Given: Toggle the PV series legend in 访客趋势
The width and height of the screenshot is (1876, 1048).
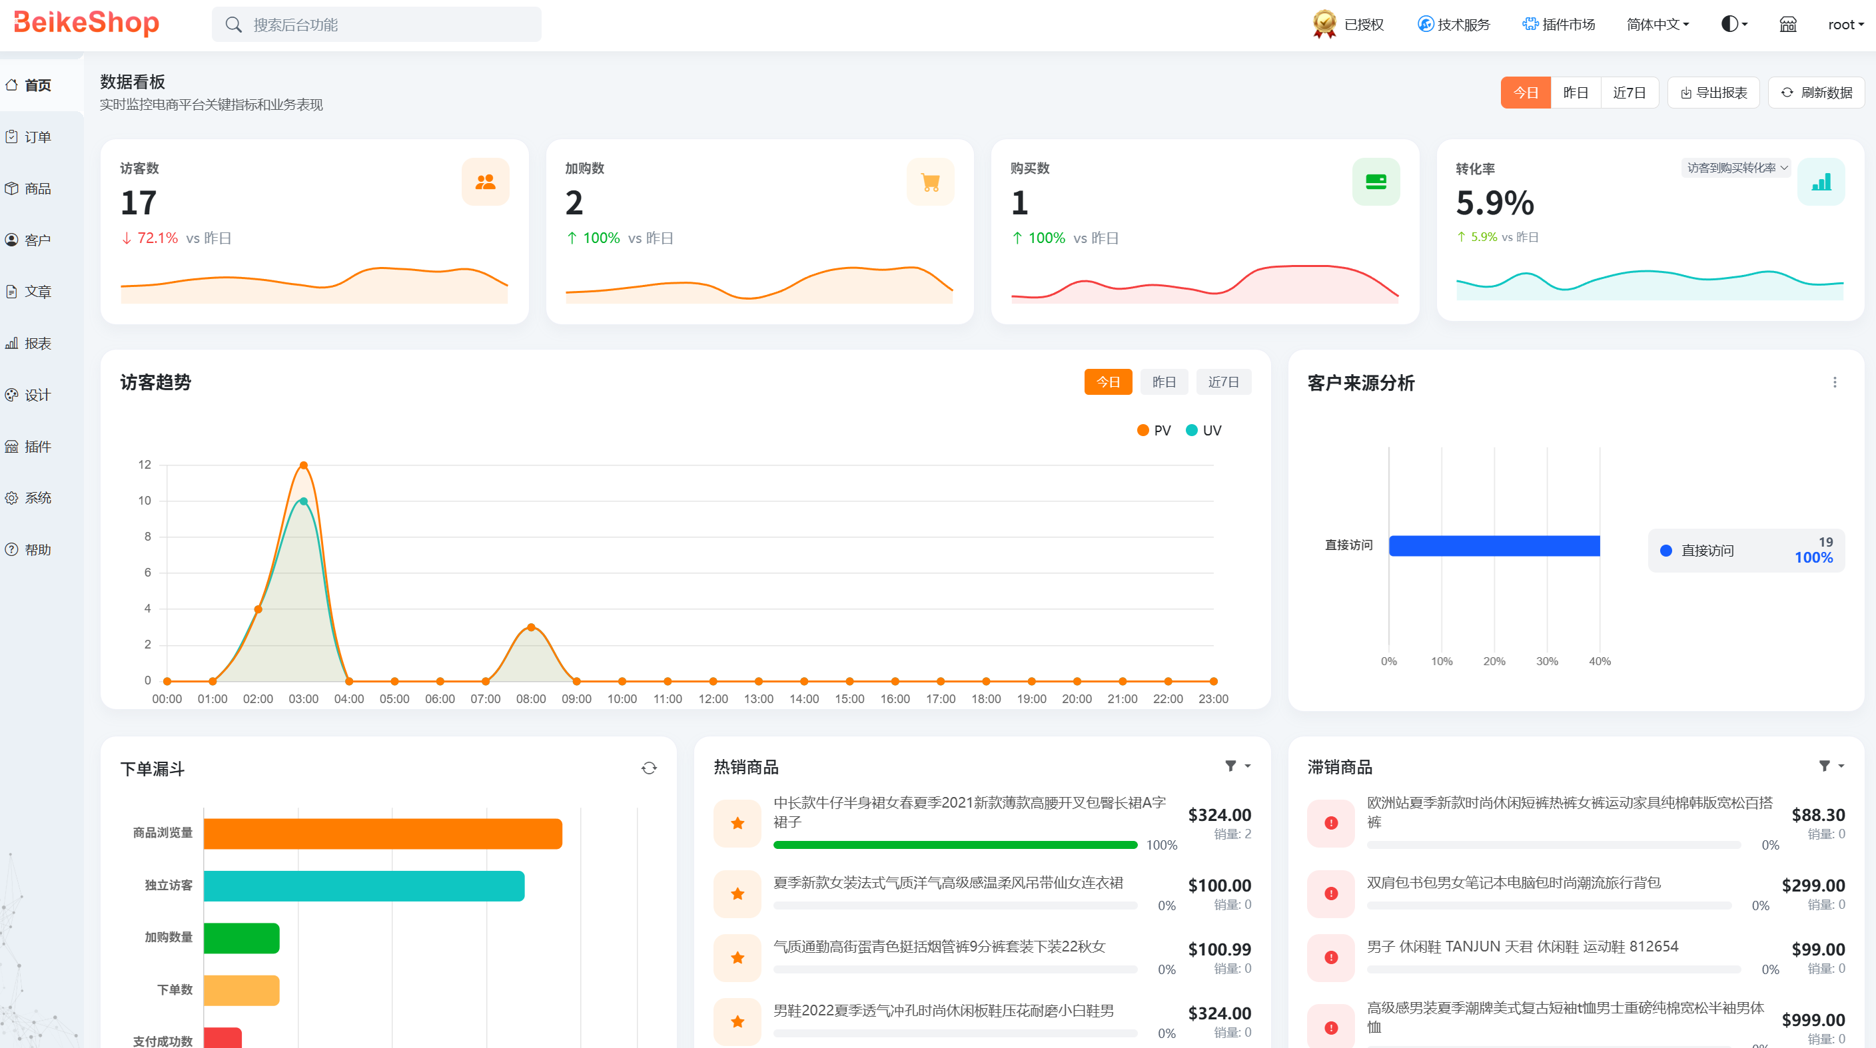Looking at the screenshot, I should click(x=1154, y=430).
